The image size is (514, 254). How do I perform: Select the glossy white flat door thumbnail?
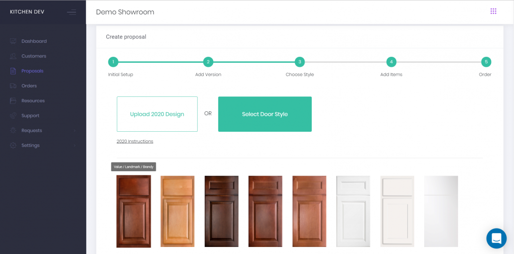[441, 212]
